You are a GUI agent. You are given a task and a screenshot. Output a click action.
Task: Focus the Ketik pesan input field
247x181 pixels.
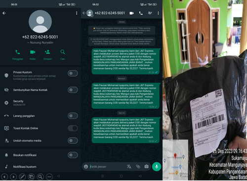click(107, 167)
